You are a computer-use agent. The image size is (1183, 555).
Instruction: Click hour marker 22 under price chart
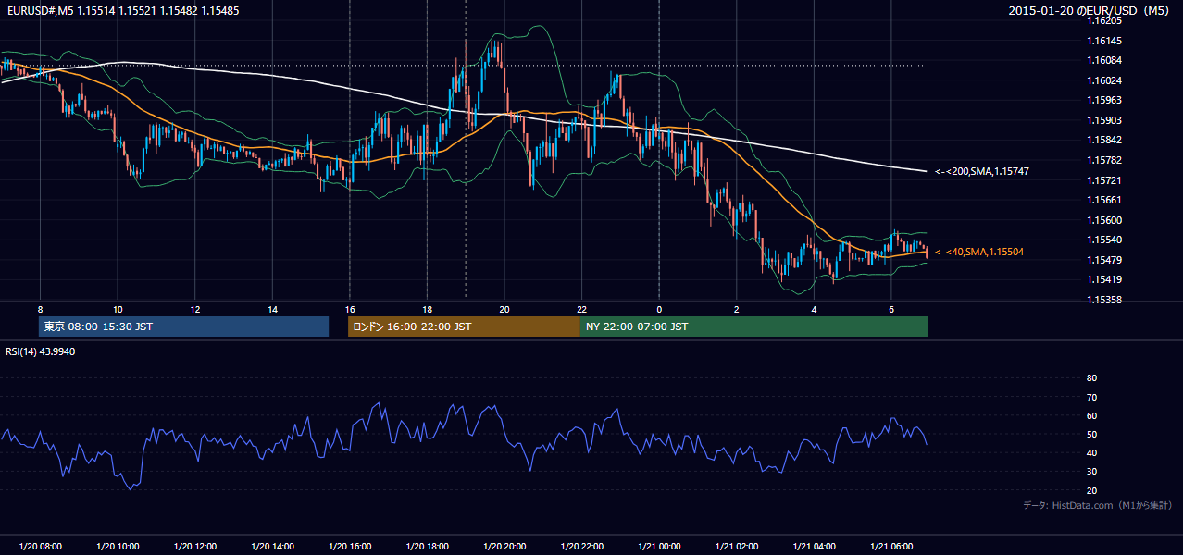tap(581, 309)
